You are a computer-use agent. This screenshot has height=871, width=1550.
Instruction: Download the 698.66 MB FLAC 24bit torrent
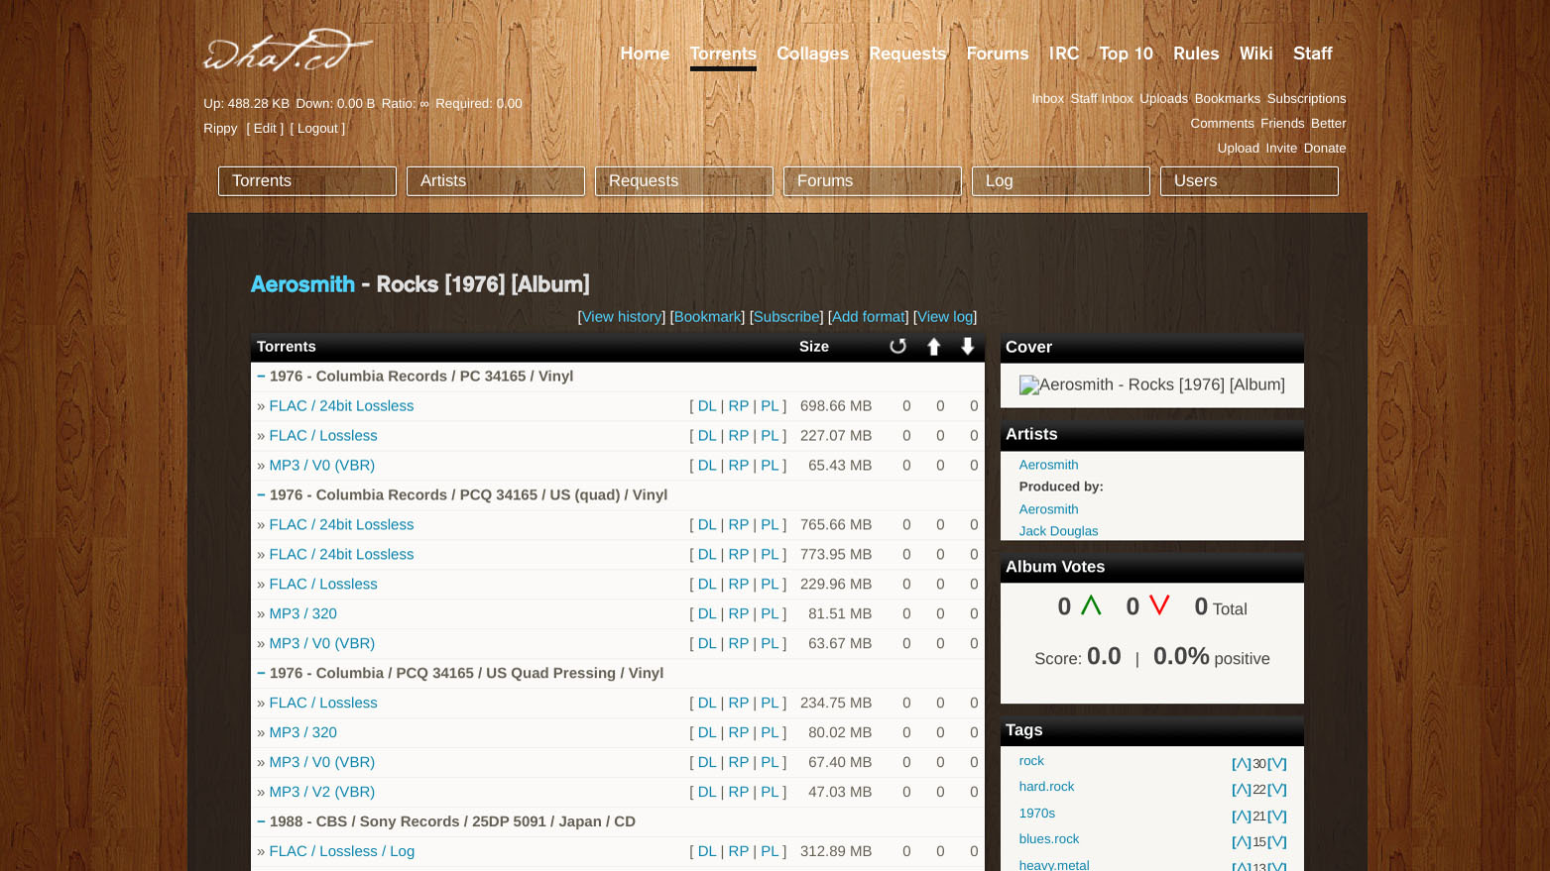[707, 406]
